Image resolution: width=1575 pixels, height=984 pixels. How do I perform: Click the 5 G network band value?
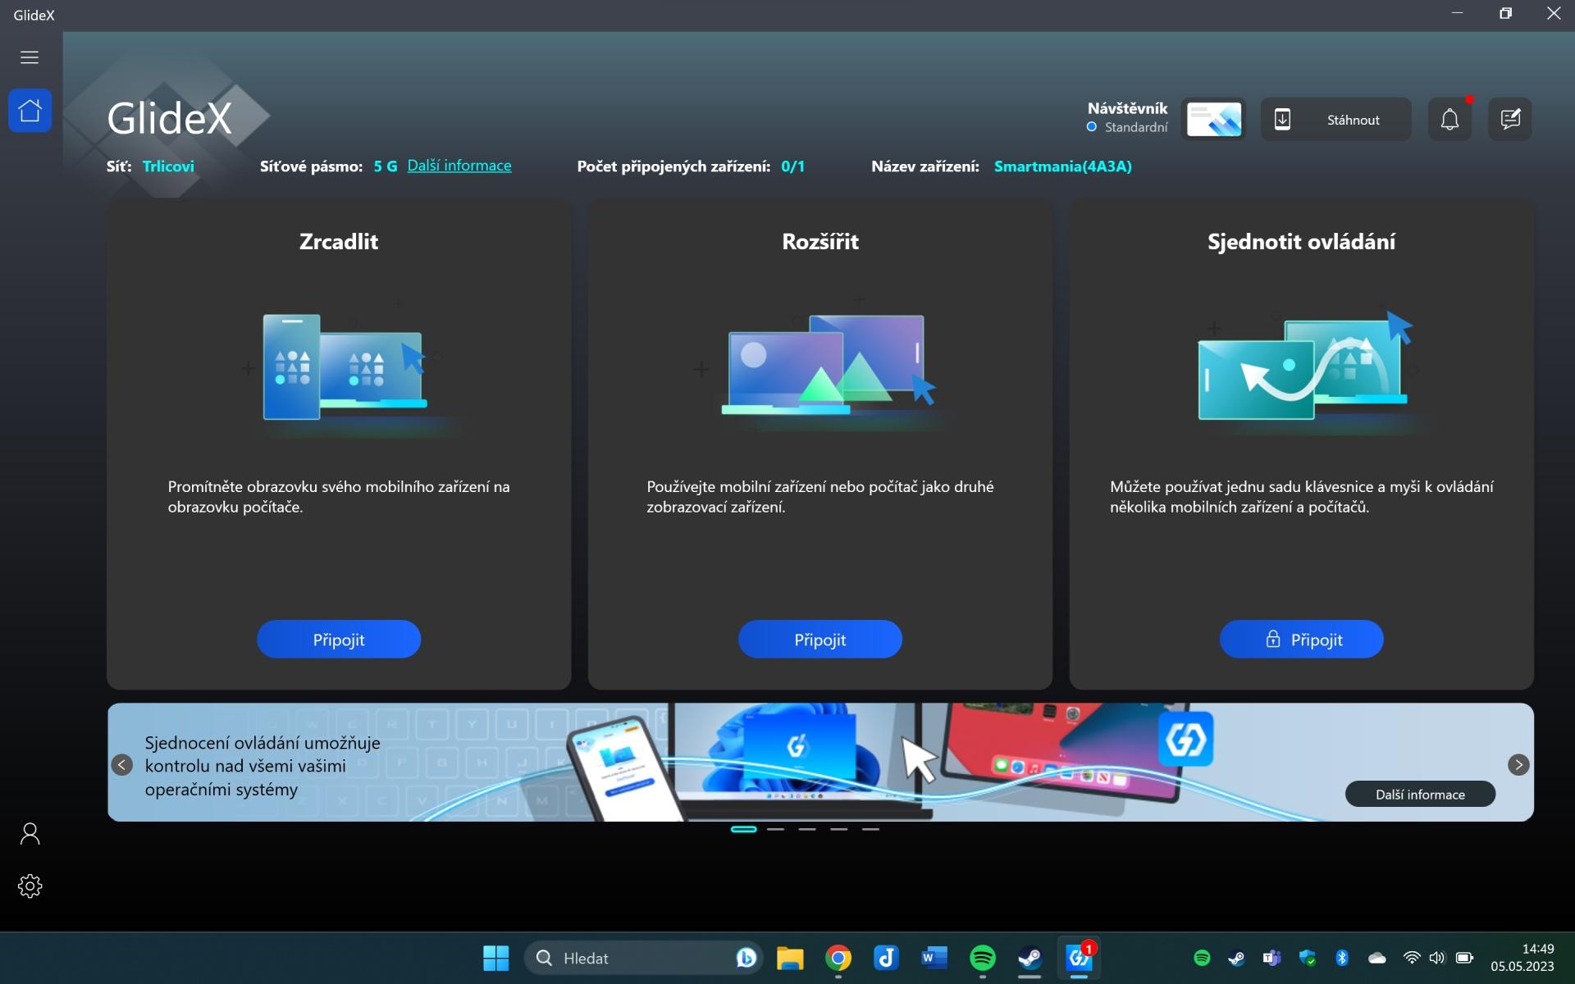(386, 166)
